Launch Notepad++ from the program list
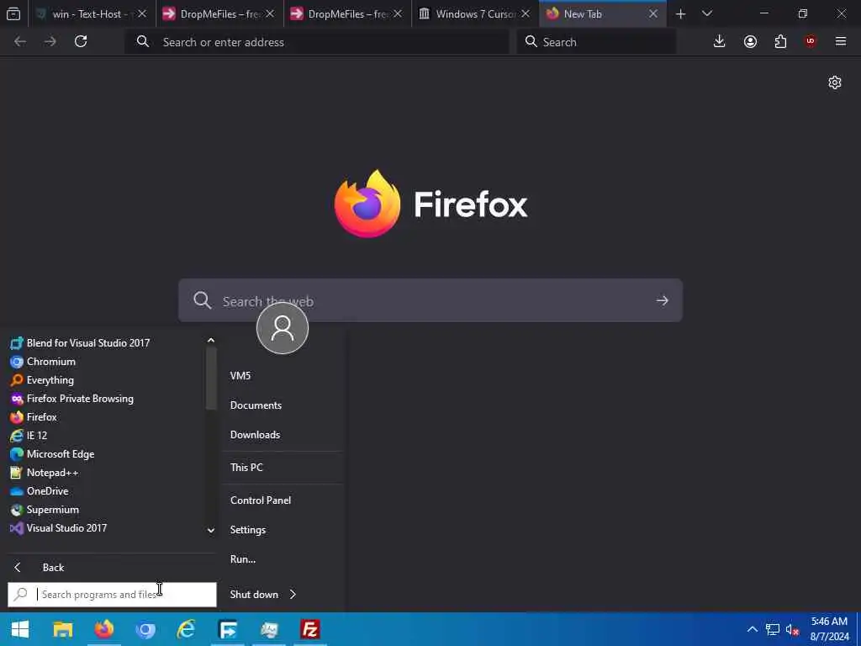This screenshot has height=646, width=861. [x=44, y=473]
